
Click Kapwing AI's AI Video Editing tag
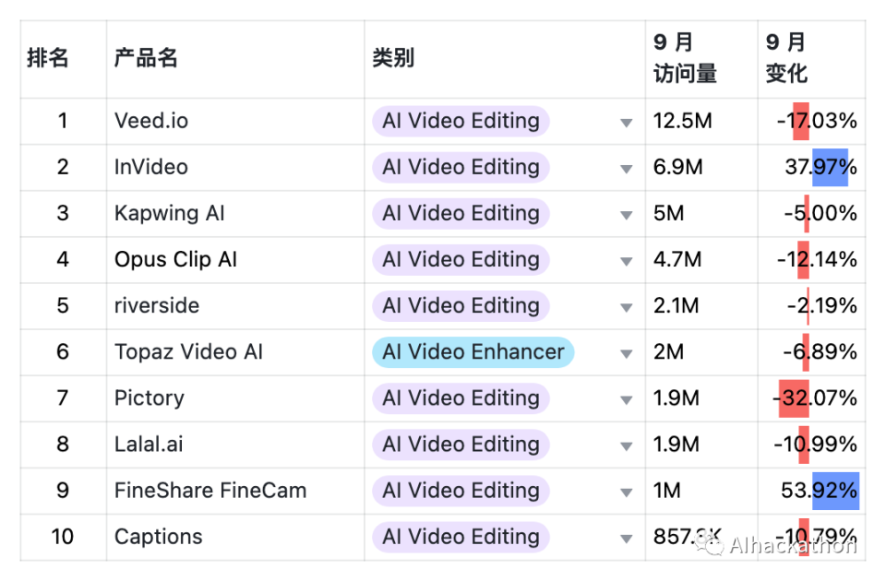click(461, 214)
